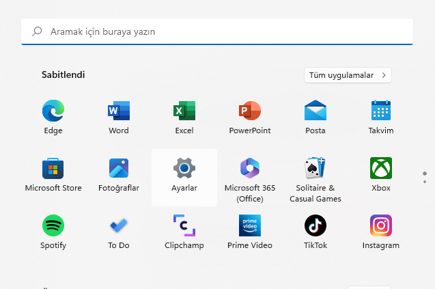Click the Tüm uygulamalar button
435x289 pixels.
click(x=348, y=75)
